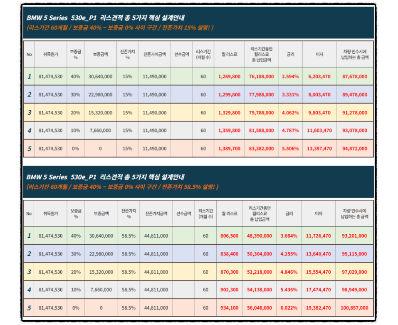
Task: Click interest rate 5.506%
Action: tap(290, 149)
